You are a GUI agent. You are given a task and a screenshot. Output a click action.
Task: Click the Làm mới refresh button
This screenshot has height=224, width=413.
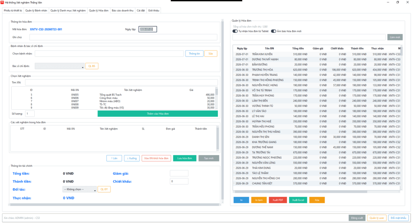tap(395, 37)
